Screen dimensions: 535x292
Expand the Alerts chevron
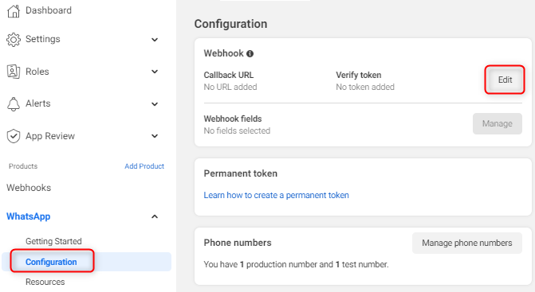tap(155, 103)
